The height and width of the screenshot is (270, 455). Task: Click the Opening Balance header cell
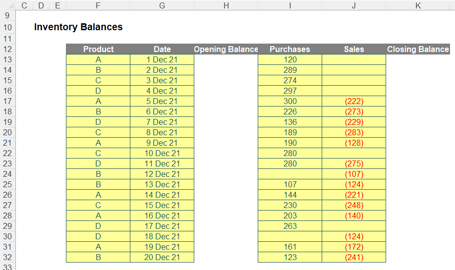226,49
